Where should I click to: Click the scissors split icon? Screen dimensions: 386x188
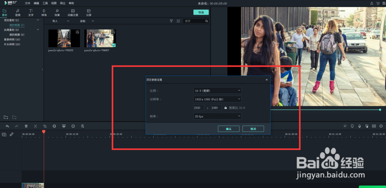tap(36, 126)
